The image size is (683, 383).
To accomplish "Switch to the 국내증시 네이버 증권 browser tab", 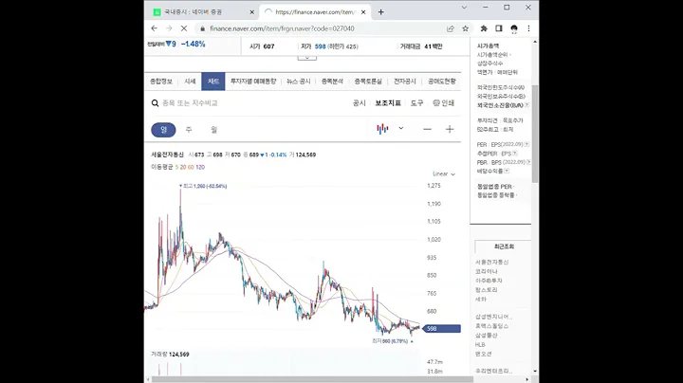I will (198, 12).
